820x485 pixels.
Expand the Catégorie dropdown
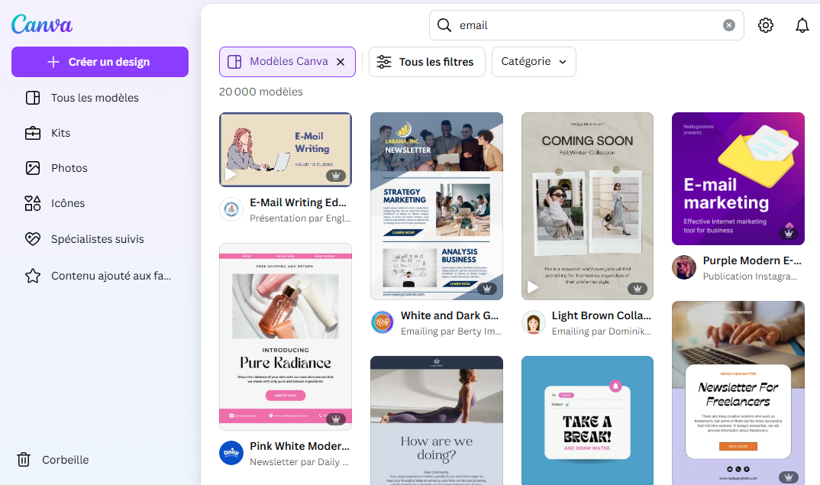[x=534, y=62]
